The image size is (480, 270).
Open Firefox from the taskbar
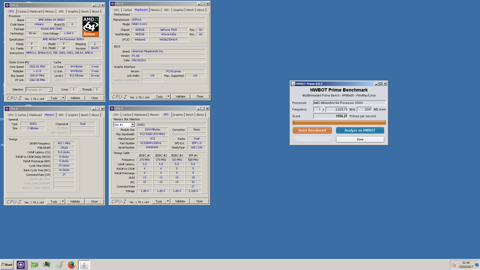coord(72,265)
